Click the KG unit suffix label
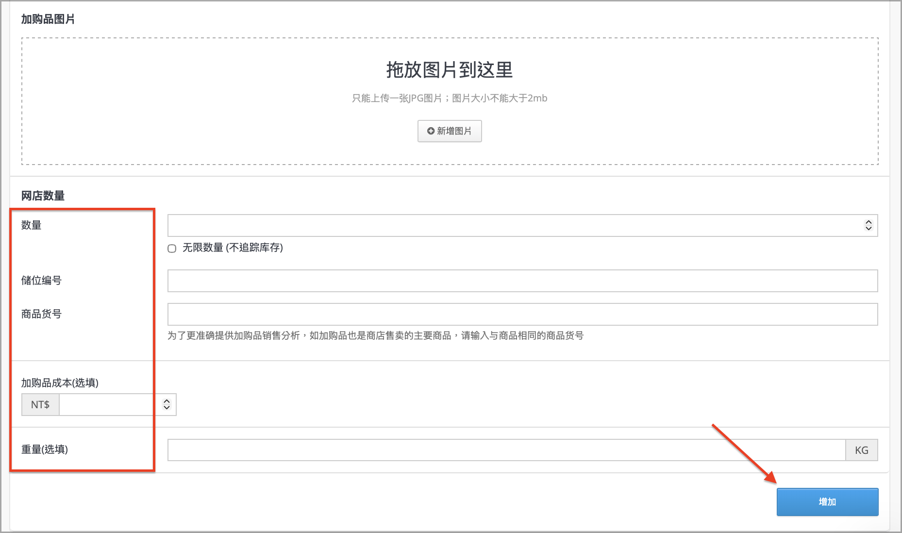The image size is (902, 533). pyautogui.click(x=862, y=450)
